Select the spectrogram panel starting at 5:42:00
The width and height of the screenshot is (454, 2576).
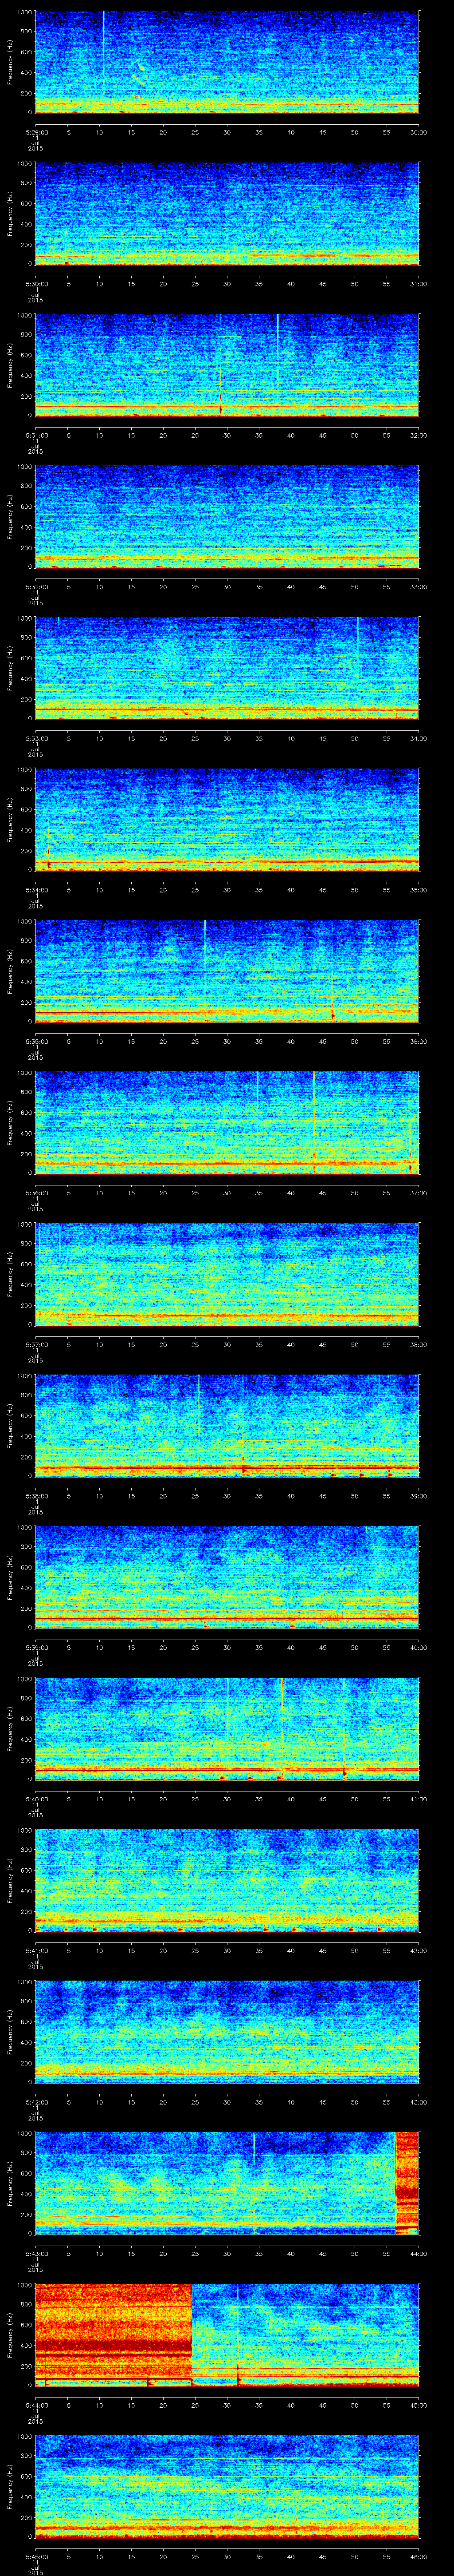point(227,2032)
